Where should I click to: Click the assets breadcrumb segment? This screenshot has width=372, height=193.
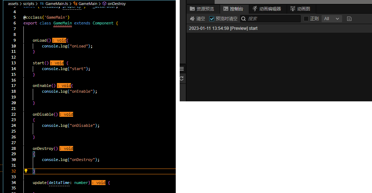[x=13, y=4]
